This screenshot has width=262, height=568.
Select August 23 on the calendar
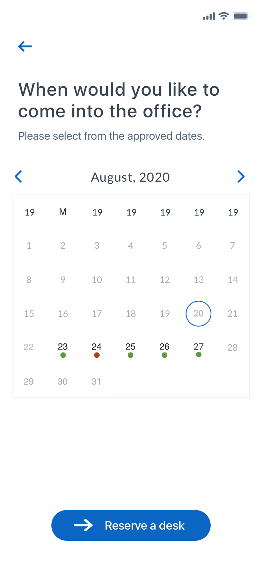click(63, 347)
